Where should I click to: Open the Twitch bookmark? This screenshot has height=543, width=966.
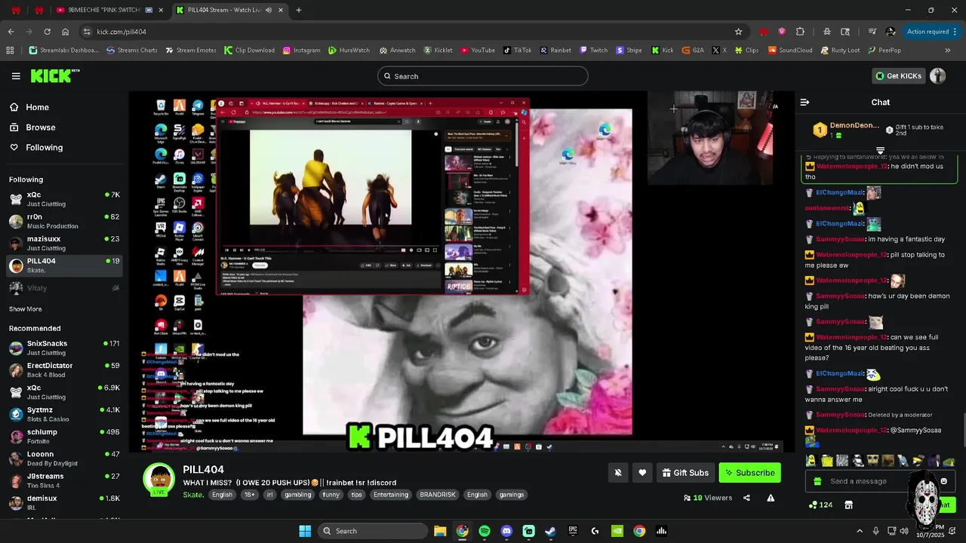(x=593, y=51)
